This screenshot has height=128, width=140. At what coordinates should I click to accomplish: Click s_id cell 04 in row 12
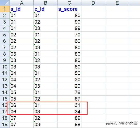22,80
